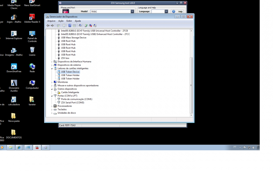The height and width of the screenshot is (171, 273).
Task: Click the device tree scrollbar up arrow
Action: click(191, 31)
